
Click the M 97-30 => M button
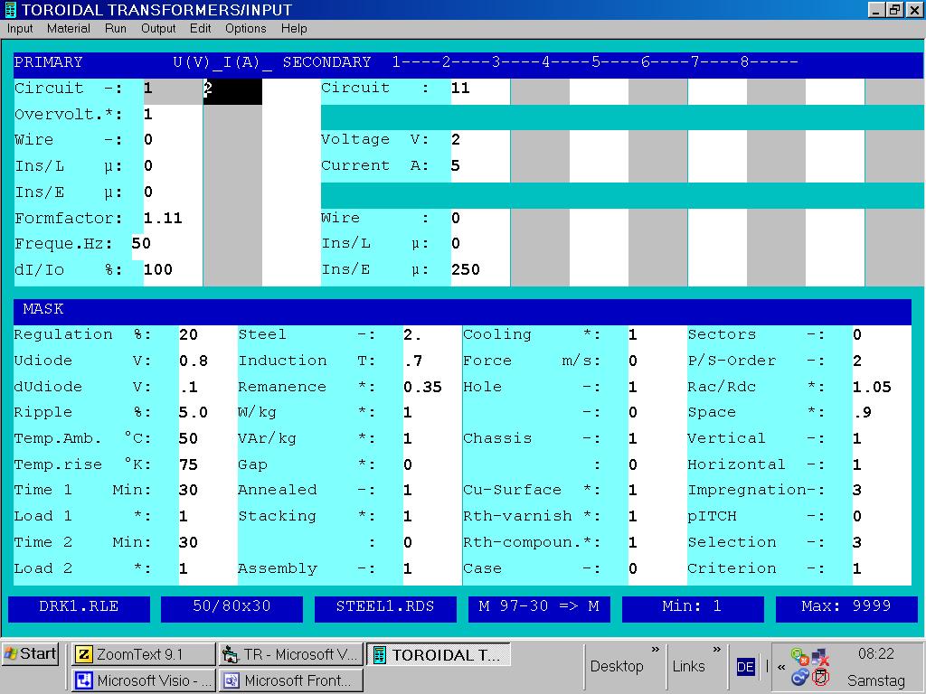tap(539, 608)
